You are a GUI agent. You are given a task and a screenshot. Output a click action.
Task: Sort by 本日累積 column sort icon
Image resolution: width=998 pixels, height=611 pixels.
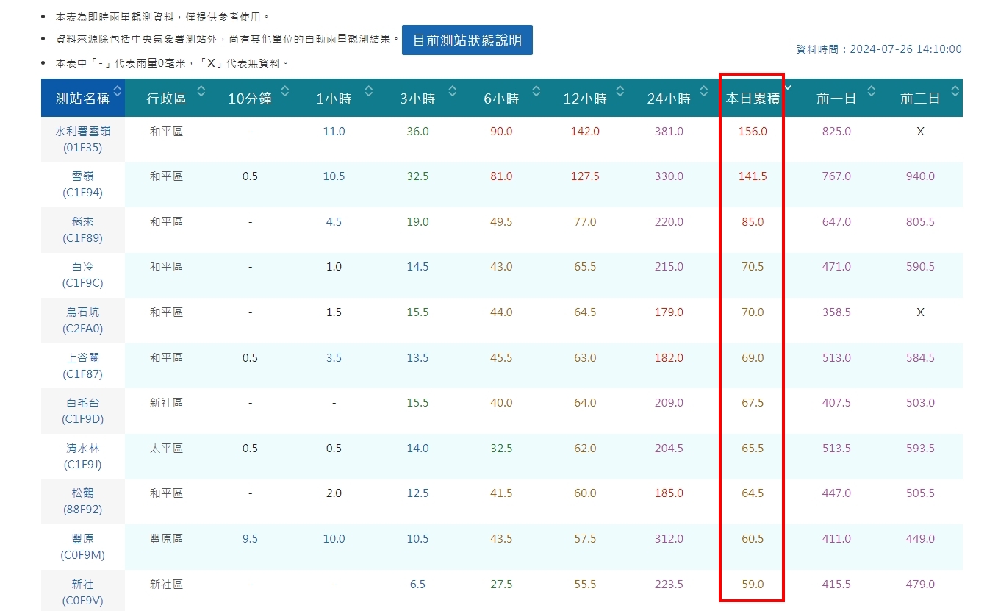(x=788, y=88)
